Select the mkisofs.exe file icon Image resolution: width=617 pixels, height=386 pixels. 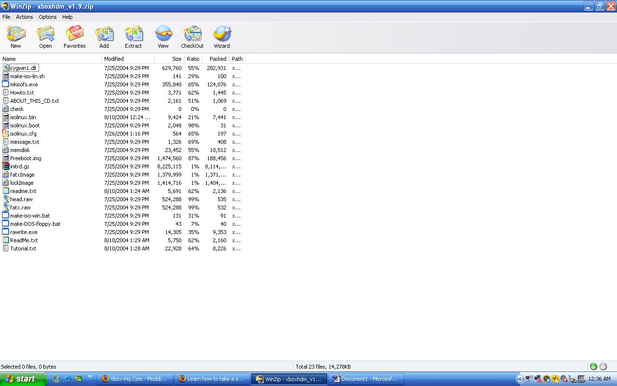click(6, 84)
